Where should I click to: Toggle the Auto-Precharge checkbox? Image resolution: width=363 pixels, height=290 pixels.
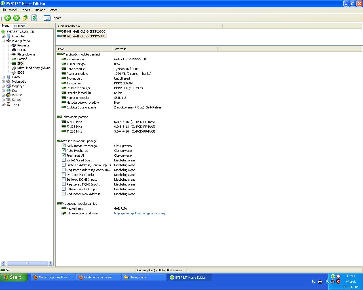(x=64, y=150)
